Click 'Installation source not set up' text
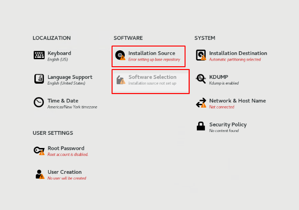299x210 pixels. [153, 83]
